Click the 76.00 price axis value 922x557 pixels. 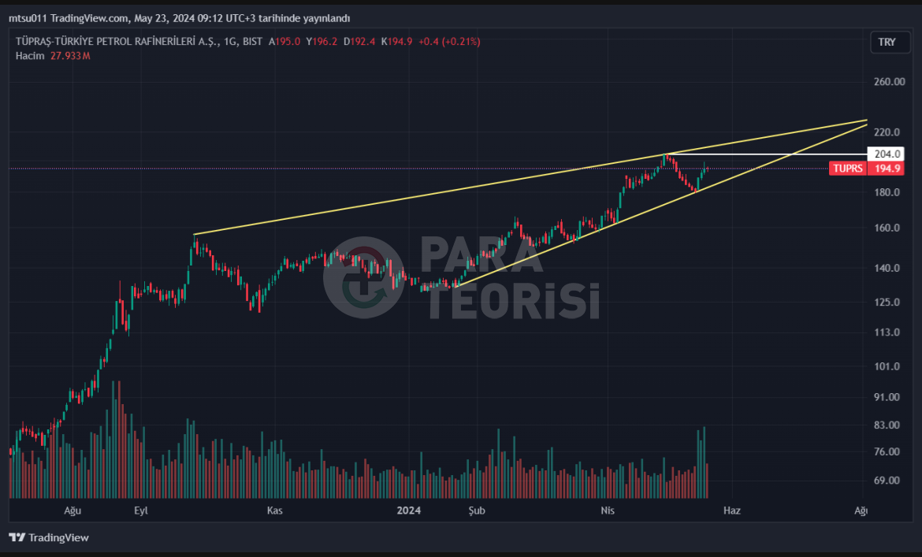pos(887,452)
